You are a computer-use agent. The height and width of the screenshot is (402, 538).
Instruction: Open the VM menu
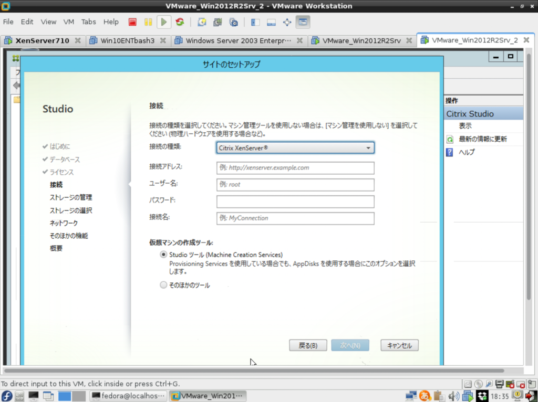tap(69, 22)
